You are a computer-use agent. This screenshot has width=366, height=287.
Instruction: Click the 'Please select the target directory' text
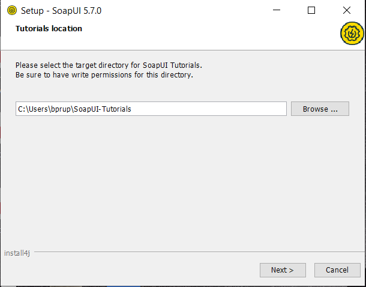coord(109,65)
